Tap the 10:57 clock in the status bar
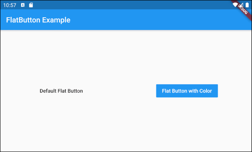This screenshot has height=152, width=252. [10, 5]
